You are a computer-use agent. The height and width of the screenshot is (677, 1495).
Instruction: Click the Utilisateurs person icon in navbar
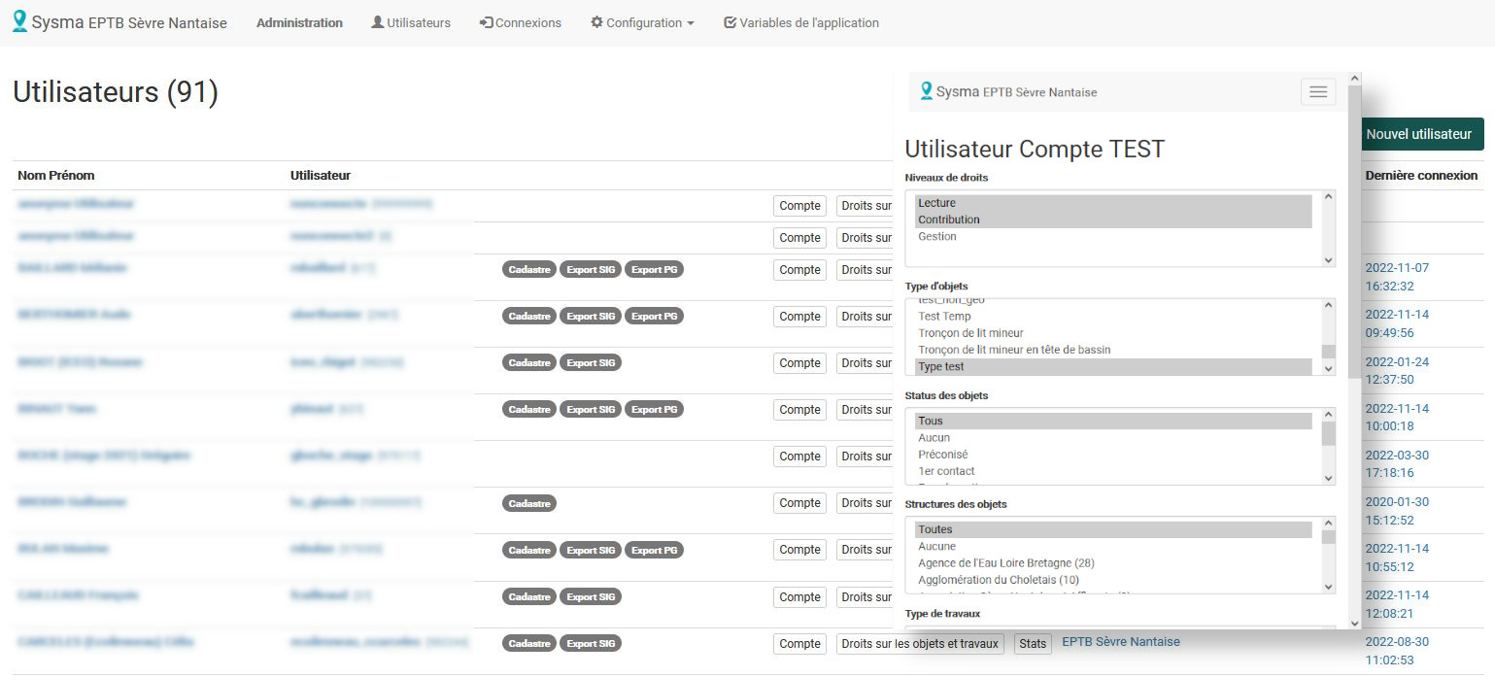[377, 22]
